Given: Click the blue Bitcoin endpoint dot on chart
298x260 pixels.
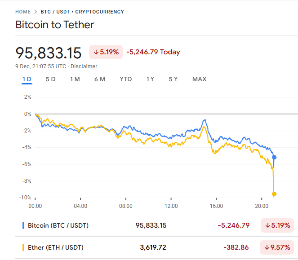Looking at the screenshot, I should click(274, 157).
